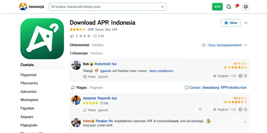The image size is (267, 133).
Task: Click the smiley reaction icon under the first review
Action: coord(85,77)
